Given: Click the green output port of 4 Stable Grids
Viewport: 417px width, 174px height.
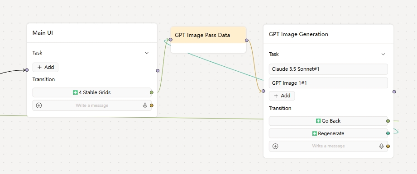Looking at the screenshot, I should pos(152,92).
